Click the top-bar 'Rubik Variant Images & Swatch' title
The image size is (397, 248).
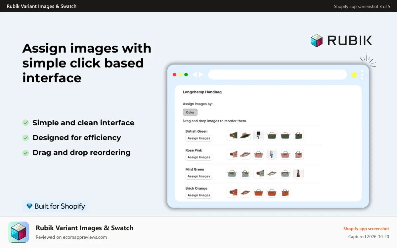click(41, 6)
